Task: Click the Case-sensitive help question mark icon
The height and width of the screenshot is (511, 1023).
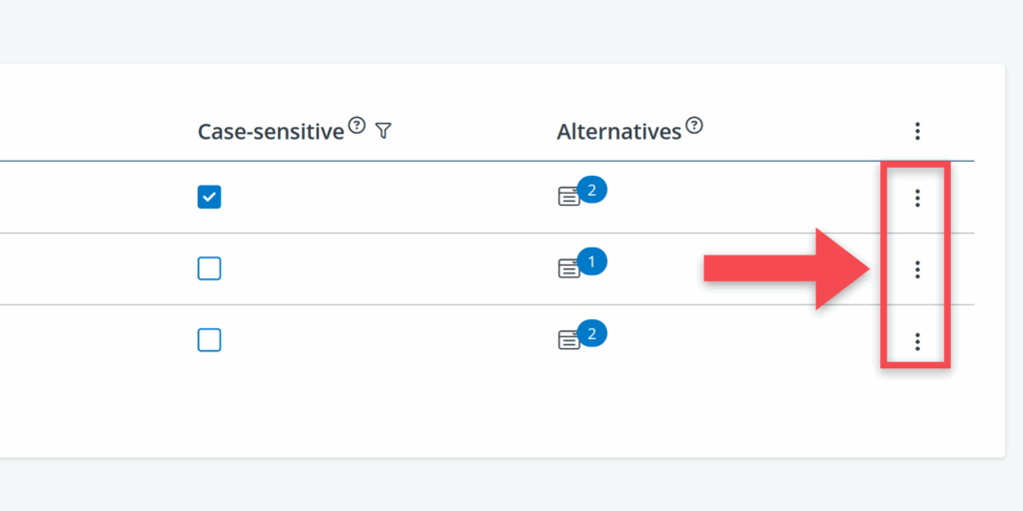Action: [357, 126]
